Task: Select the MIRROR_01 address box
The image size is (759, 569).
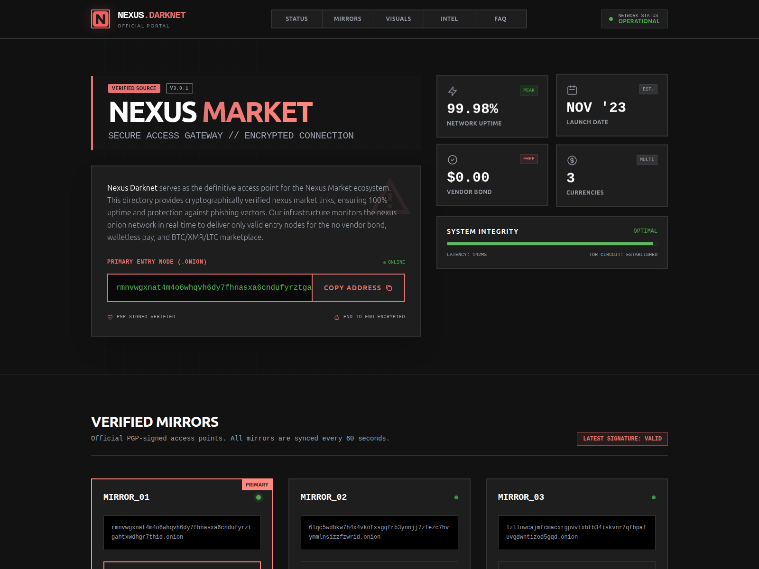Action: (182, 532)
